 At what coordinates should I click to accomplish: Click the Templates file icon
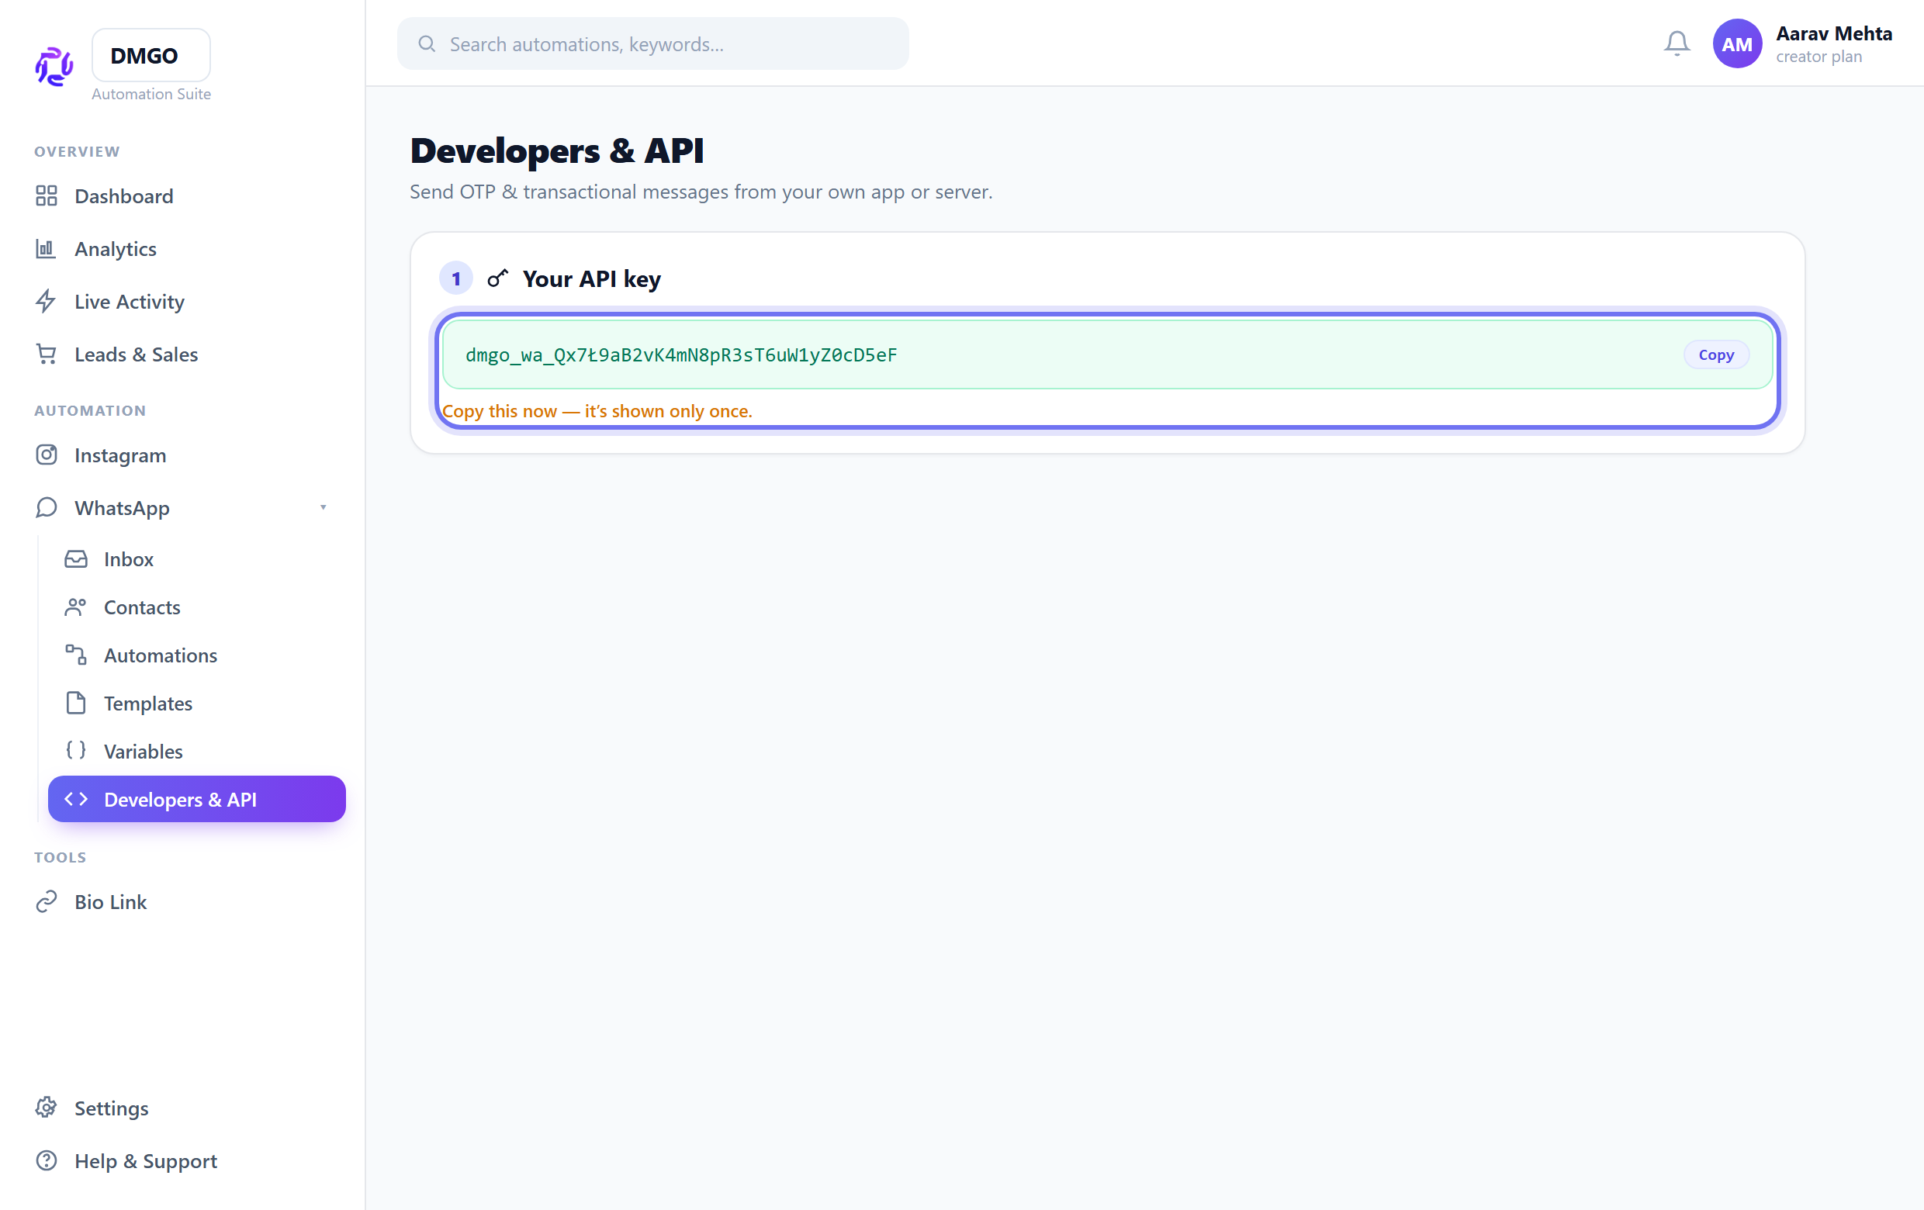[76, 703]
